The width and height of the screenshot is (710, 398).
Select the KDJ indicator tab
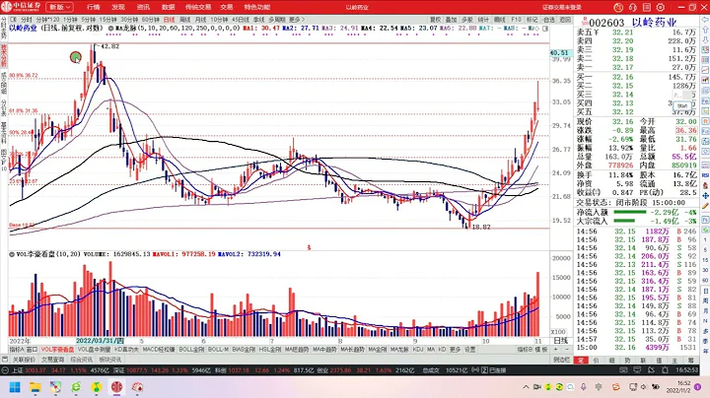click(x=418, y=350)
